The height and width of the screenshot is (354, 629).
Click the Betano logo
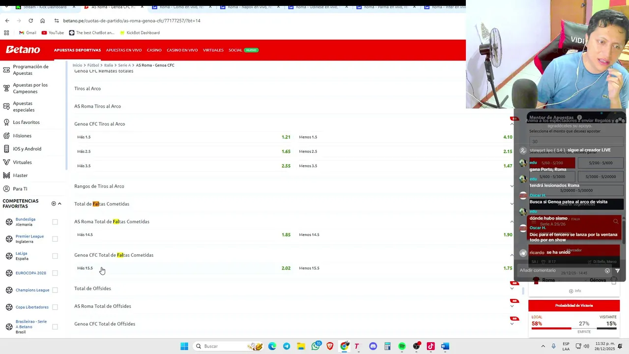click(23, 50)
